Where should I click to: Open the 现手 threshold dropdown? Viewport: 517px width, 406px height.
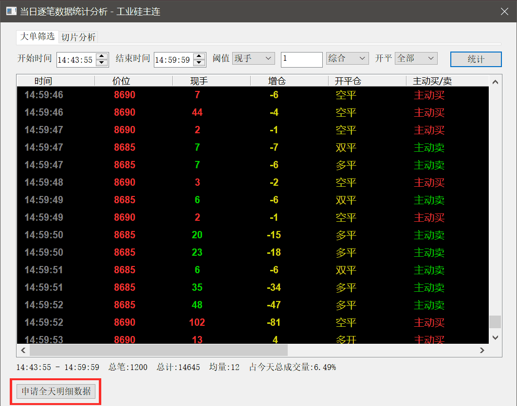(x=253, y=59)
